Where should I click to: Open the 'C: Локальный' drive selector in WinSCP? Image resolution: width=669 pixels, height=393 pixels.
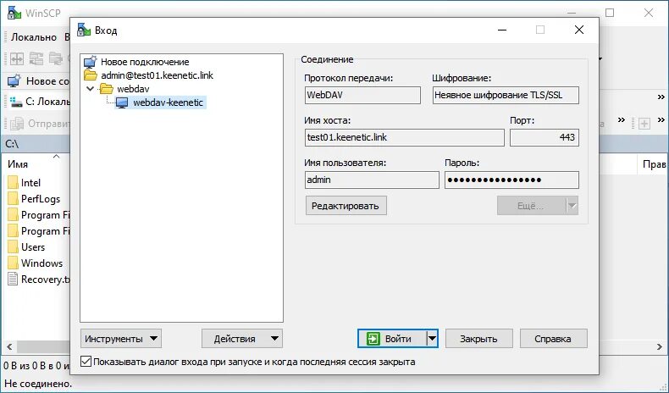click(38, 102)
